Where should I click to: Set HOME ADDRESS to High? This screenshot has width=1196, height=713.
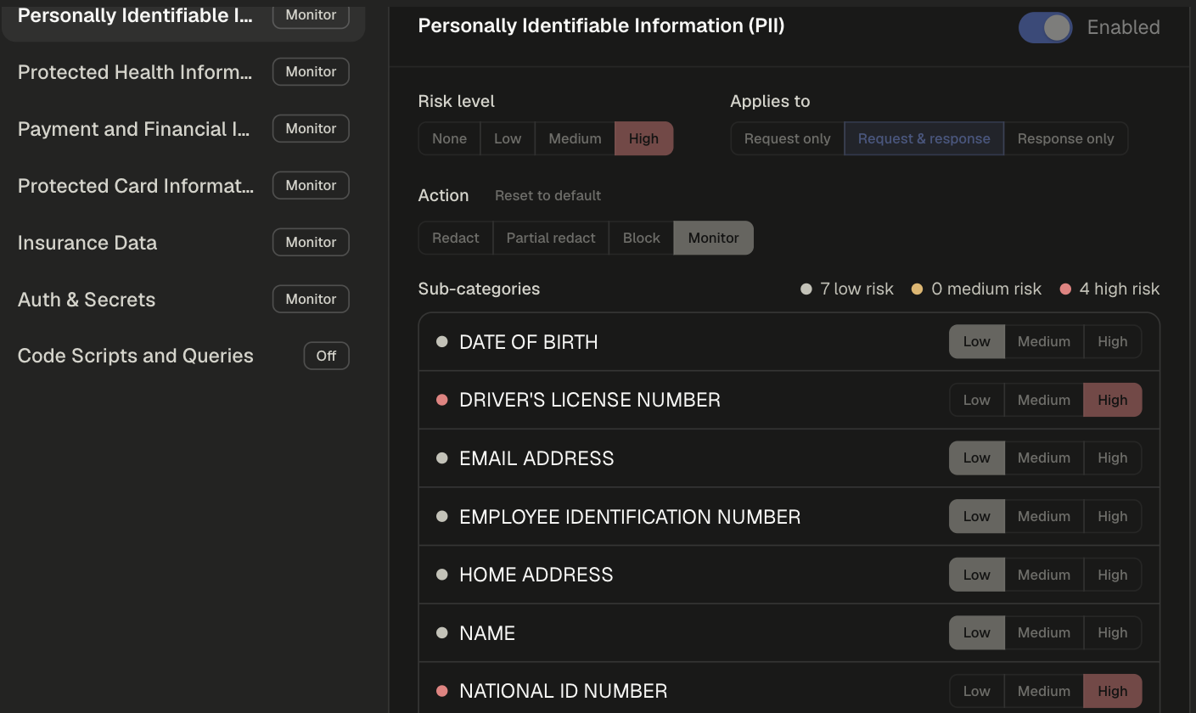pos(1112,575)
